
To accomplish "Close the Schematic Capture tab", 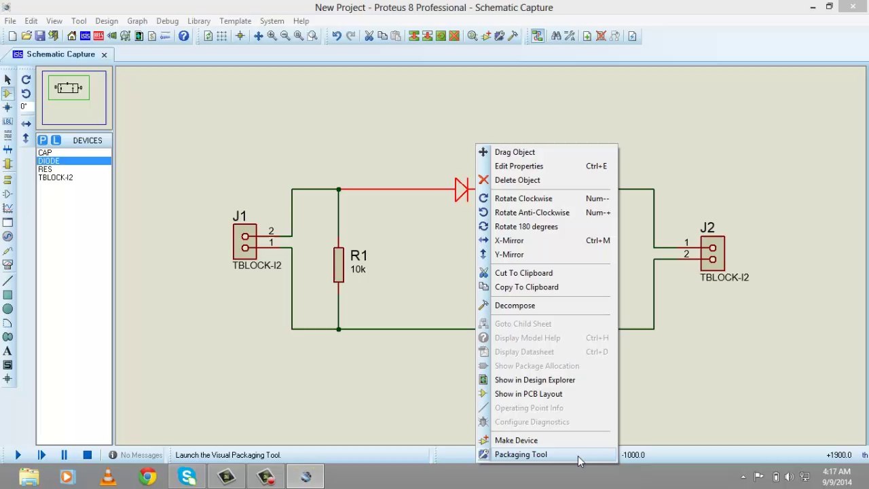I will coord(104,54).
